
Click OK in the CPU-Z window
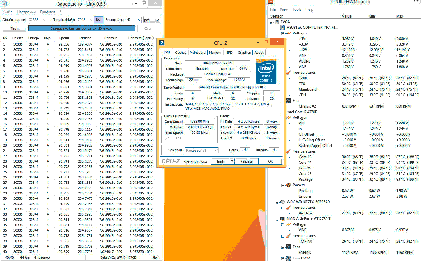click(270, 161)
